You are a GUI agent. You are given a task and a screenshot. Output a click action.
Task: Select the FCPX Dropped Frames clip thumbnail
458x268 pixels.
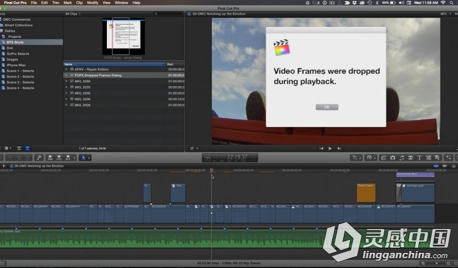(123, 36)
